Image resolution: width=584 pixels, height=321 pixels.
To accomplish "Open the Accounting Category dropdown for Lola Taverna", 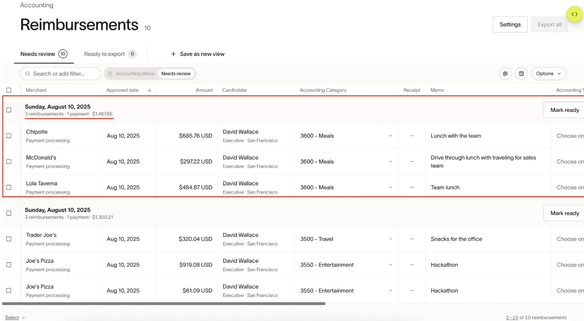I will tap(390, 187).
